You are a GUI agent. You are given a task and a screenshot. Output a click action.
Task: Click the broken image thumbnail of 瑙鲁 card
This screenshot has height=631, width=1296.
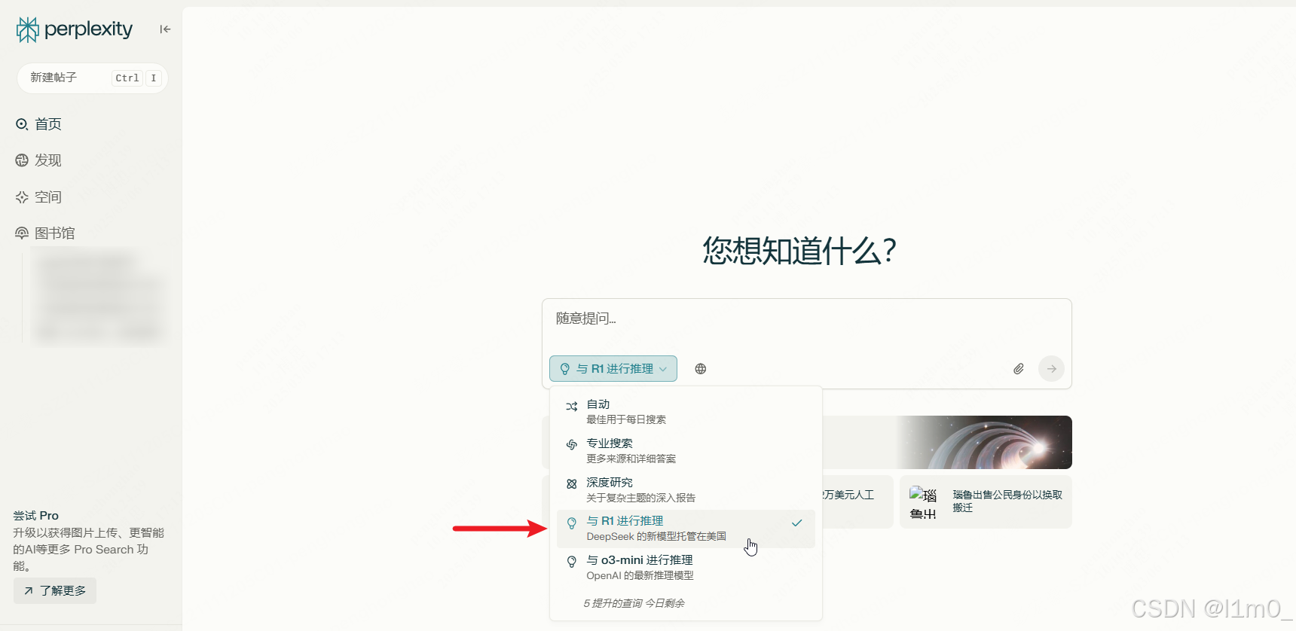pyautogui.click(x=923, y=504)
